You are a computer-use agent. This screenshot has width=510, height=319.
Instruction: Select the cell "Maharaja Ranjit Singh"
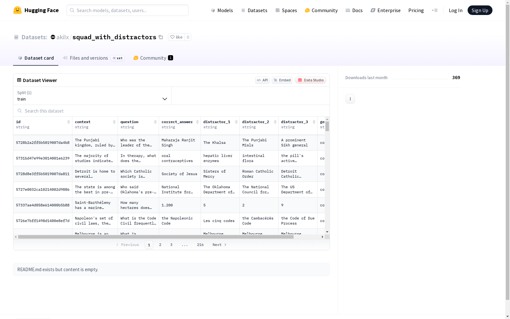[x=180, y=143]
